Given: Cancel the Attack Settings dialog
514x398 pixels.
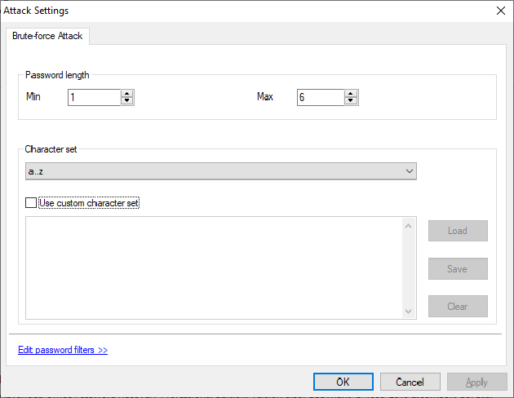Looking at the screenshot, I should coord(410,382).
